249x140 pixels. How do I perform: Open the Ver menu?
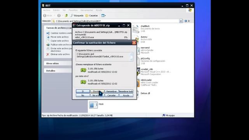coord(64,10)
